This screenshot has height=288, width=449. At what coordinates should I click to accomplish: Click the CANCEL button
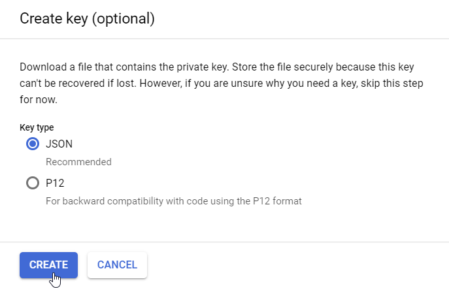tap(117, 264)
